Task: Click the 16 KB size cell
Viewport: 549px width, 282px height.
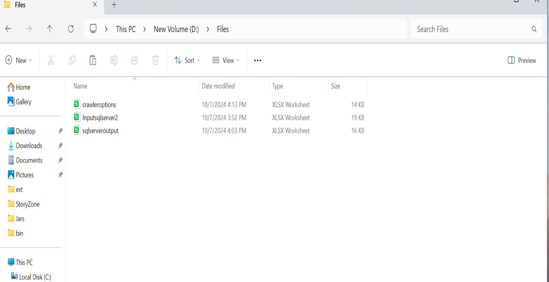Action: [357, 131]
